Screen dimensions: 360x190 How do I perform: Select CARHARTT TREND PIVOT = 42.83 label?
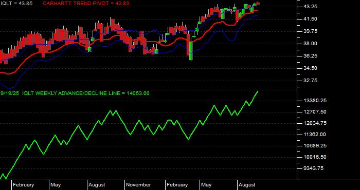point(86,4)
